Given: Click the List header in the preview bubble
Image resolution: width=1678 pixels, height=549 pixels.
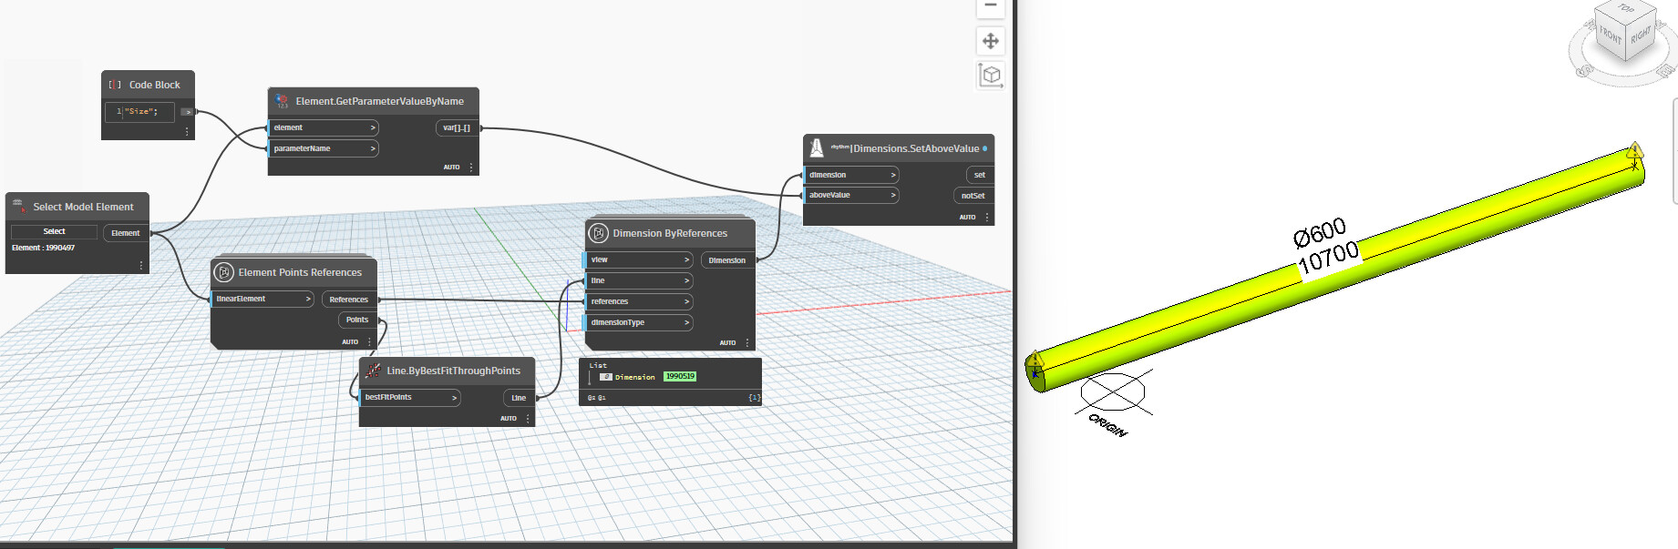Looking at the screenshot, I should click(598, 366).
